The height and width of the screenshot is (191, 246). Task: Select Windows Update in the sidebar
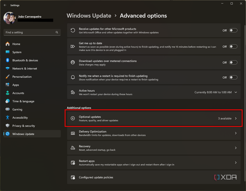pyautogui.click(x=32, y=134)
